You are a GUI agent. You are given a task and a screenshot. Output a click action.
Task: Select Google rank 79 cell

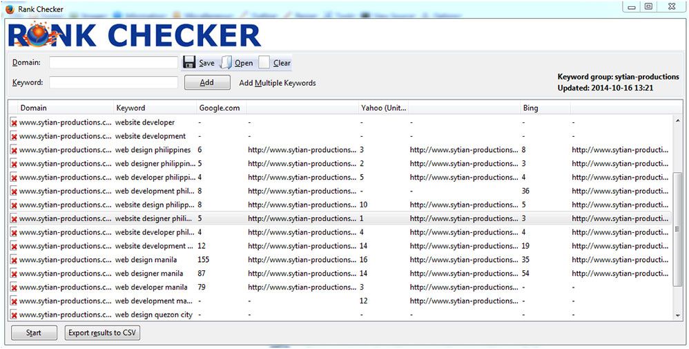point(202,287)
